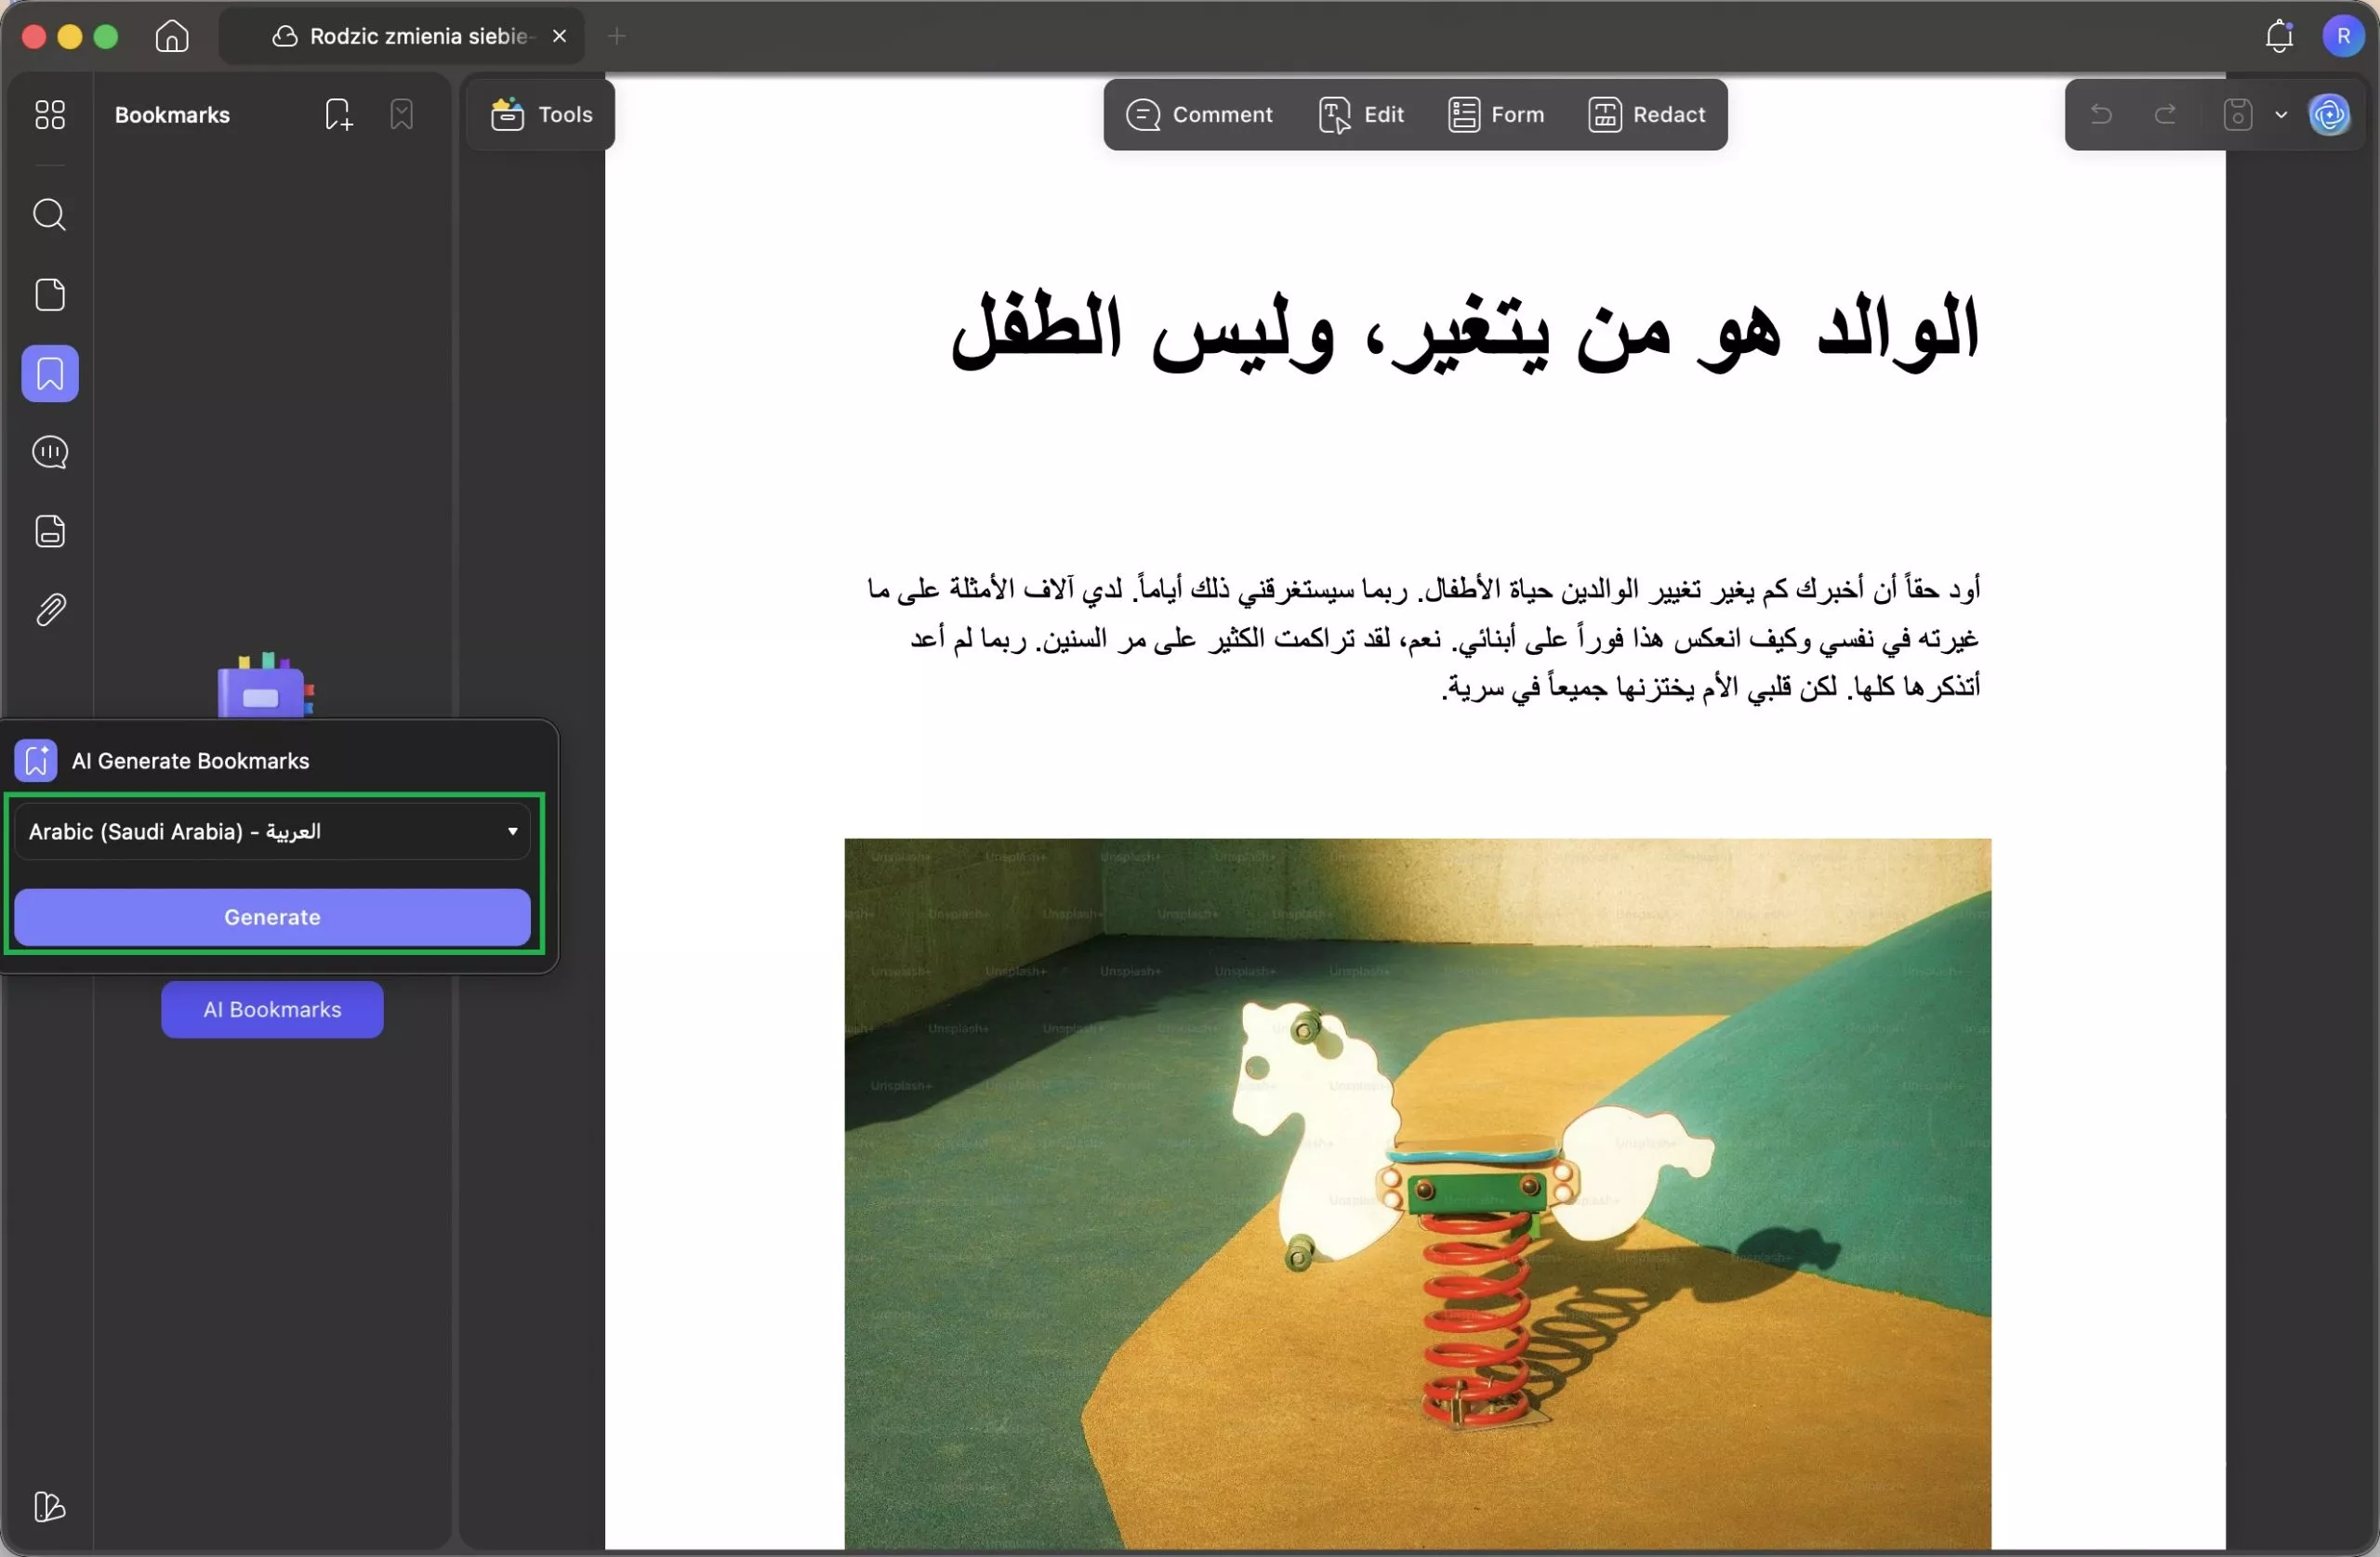Open a new tab with plus

tap(617, 36)
